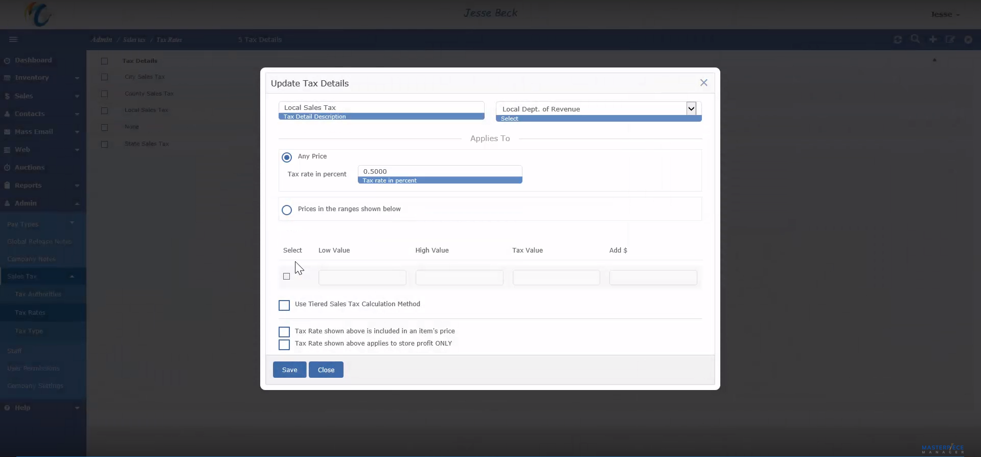Screen dimensions: 981x457
Task: Tick the County Sales Tax row checkbox
Action: 104,94
